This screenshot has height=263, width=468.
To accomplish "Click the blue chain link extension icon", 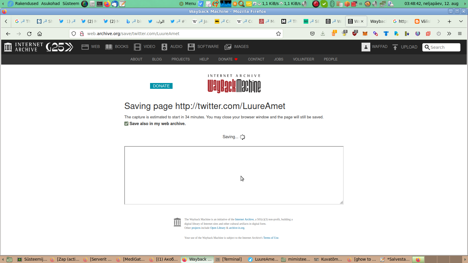I will 376,34.
